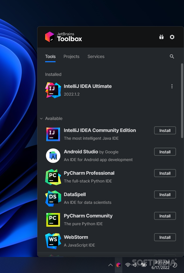Click the IntelliJ IDEA Ultimate icon

coord(53,90)
